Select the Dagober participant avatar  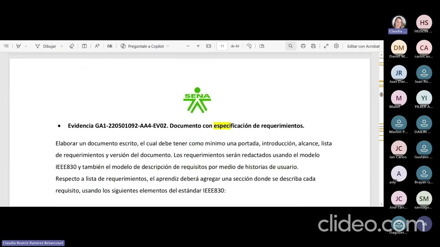[399, 224]
